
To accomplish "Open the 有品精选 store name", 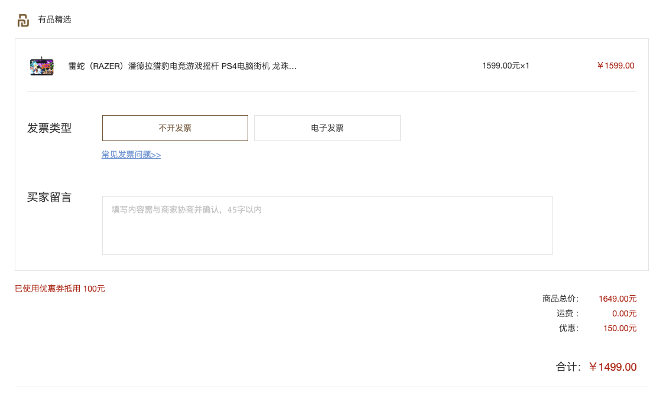I will (x=54, y=19).
